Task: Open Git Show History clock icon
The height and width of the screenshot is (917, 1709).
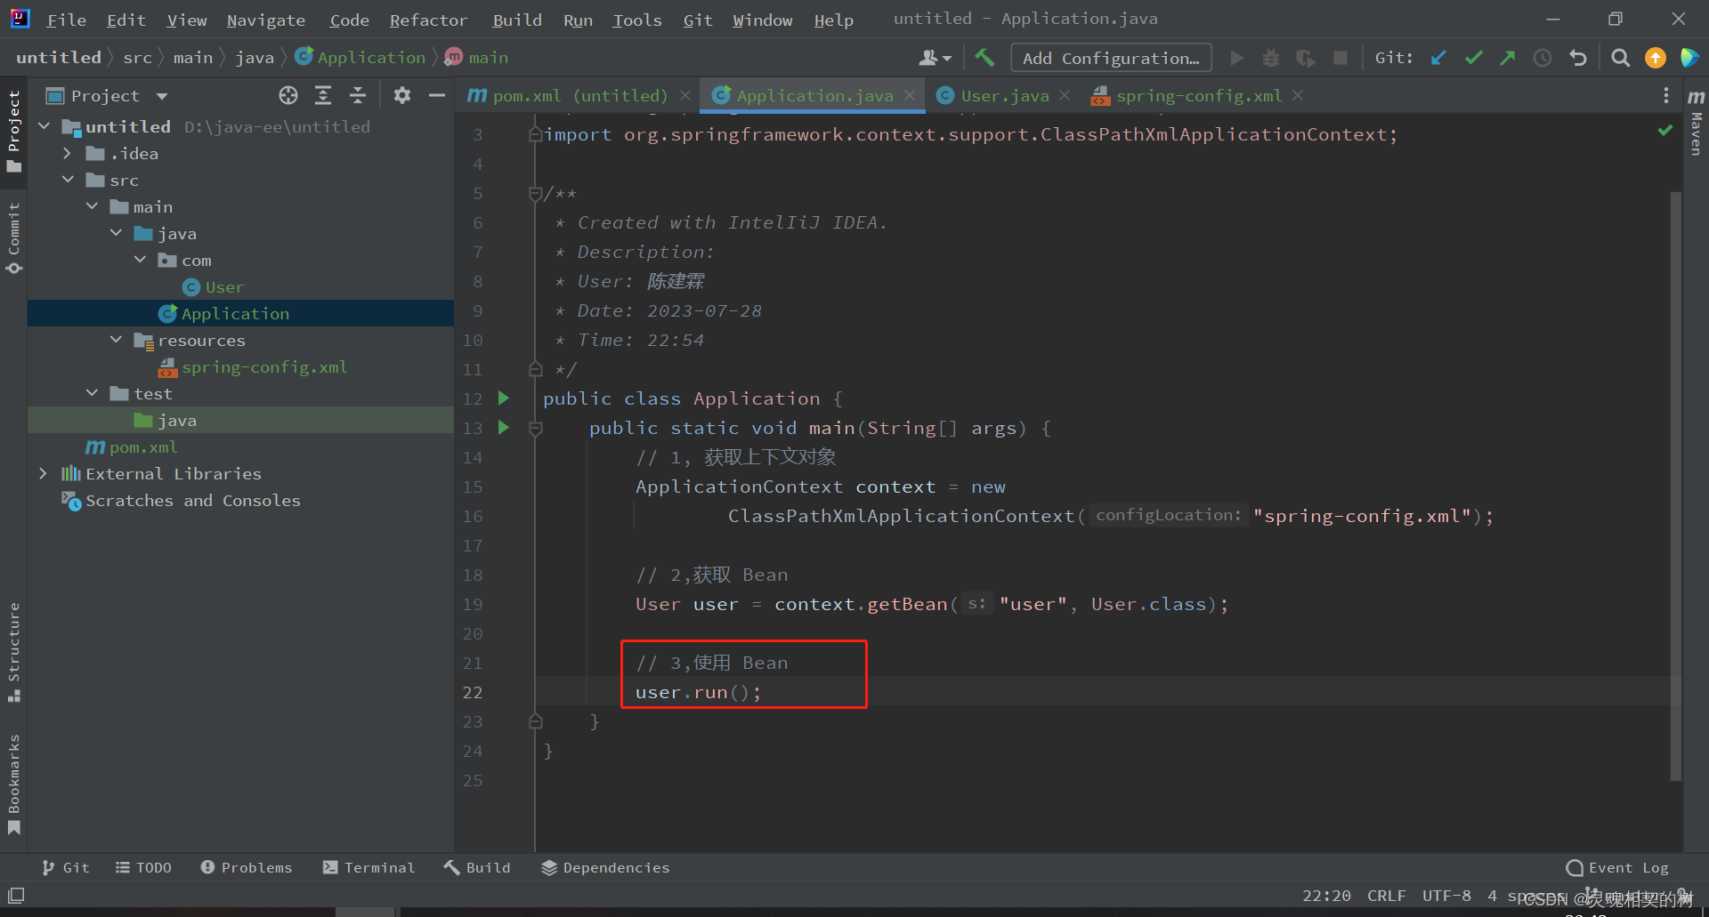Action: click(x=1543, y=58)
